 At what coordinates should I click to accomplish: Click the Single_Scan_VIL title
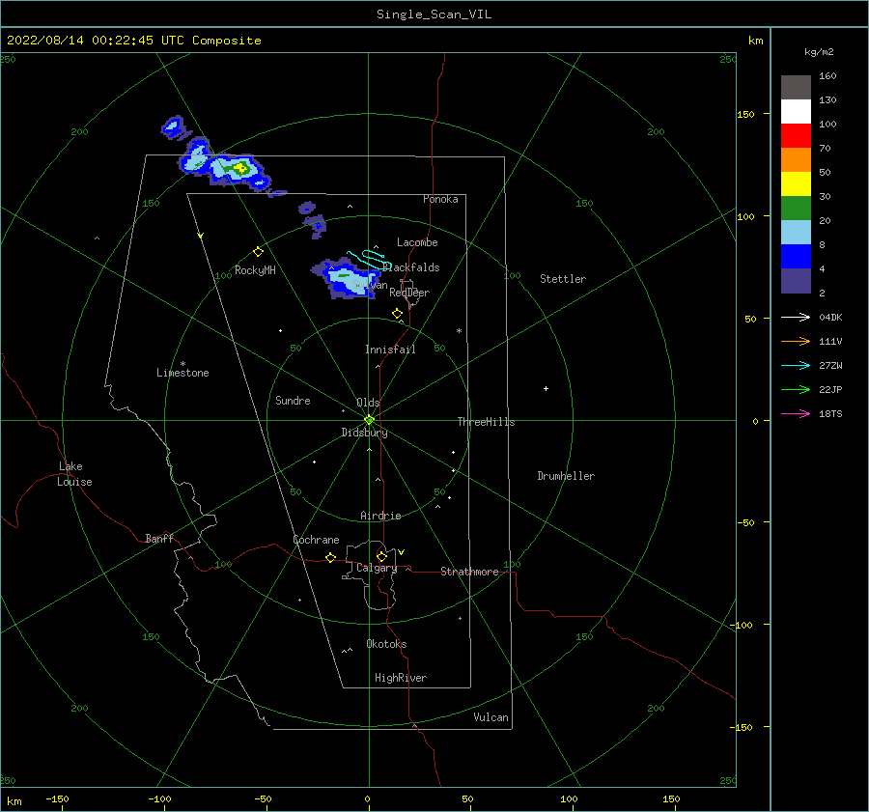[x=434, y=14]
